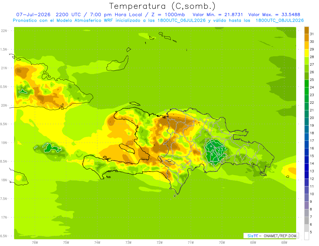This screenshot has width=319, height=246.
Task: Click the "18N" latitude label
Action: pos(5,180)
